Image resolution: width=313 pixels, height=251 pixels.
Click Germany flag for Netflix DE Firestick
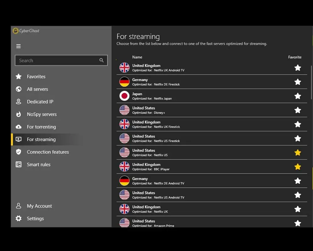point(124,82)
